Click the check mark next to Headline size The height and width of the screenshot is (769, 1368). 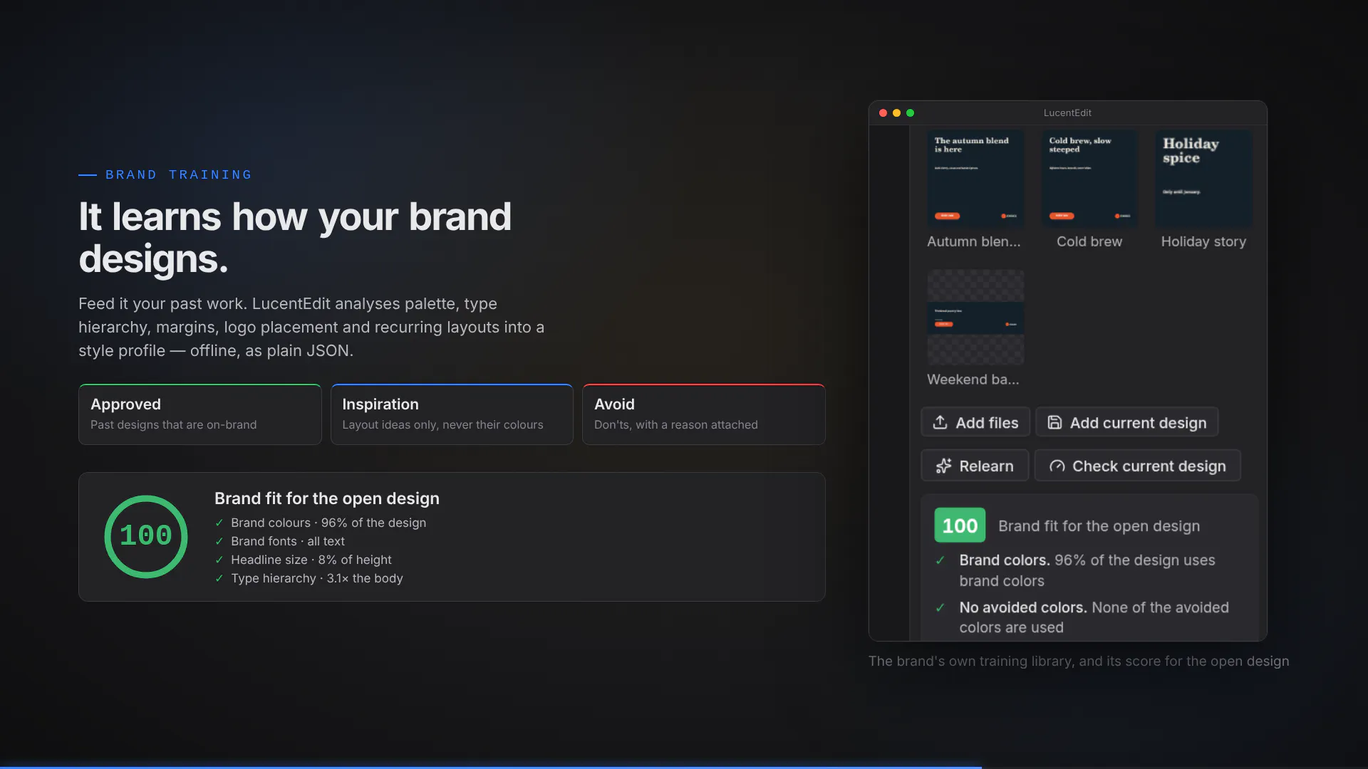point(219,560)
